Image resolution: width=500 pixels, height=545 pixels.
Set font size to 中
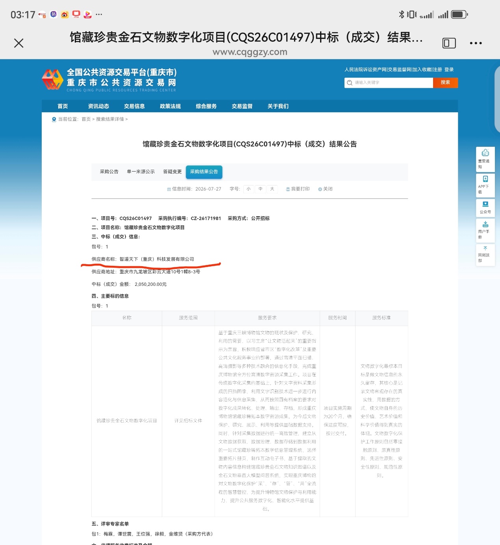pos(260,189)
